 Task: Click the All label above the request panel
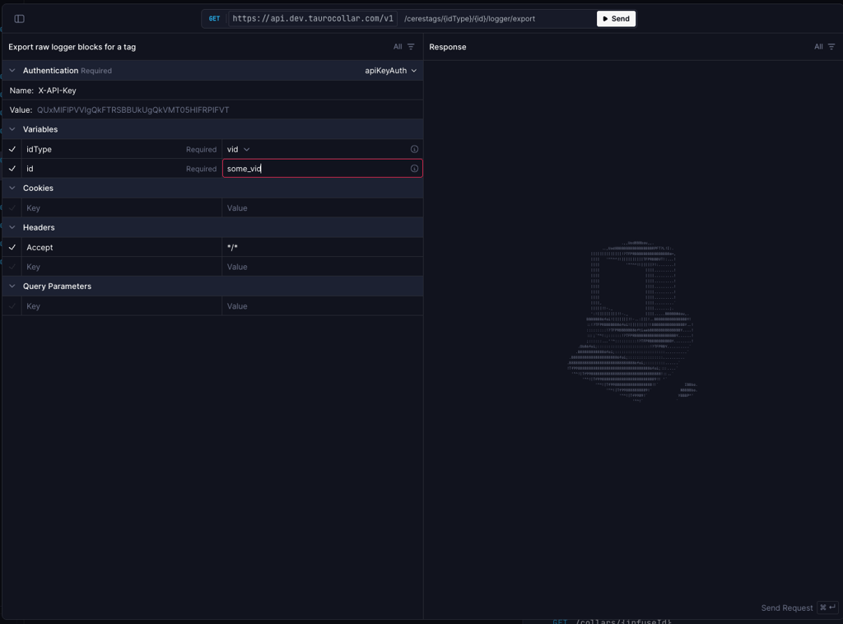coord(396,47)
